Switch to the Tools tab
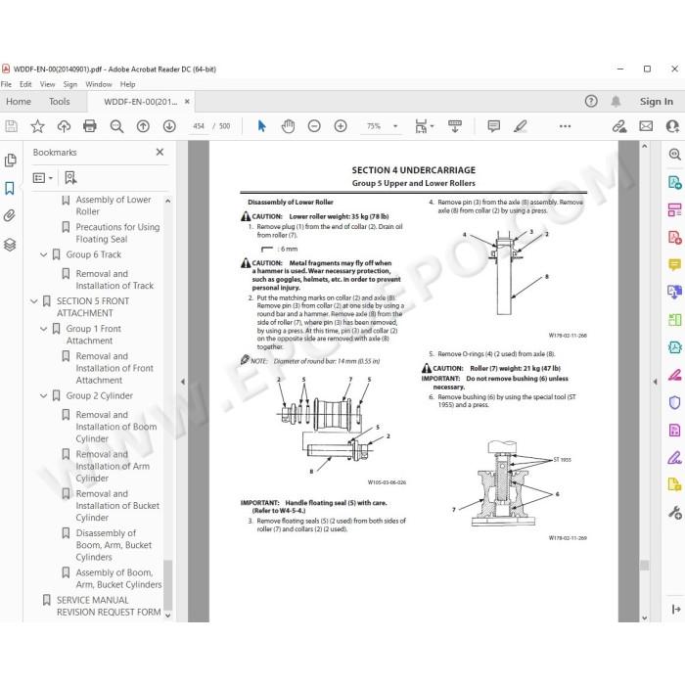The height and width of the screenshot is (685, 685). click(60, 102)
